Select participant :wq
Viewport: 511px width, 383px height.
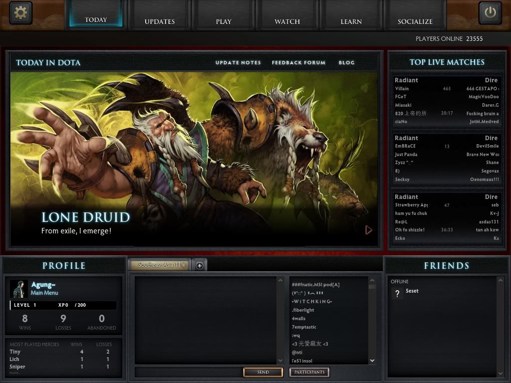coord(295,336)
